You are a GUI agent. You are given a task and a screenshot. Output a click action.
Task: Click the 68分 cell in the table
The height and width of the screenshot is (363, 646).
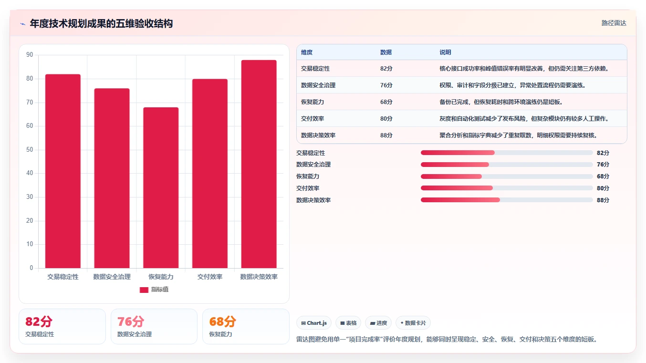pos(386,102)
